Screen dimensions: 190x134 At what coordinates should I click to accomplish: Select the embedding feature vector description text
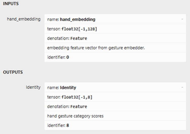point(96,48)
